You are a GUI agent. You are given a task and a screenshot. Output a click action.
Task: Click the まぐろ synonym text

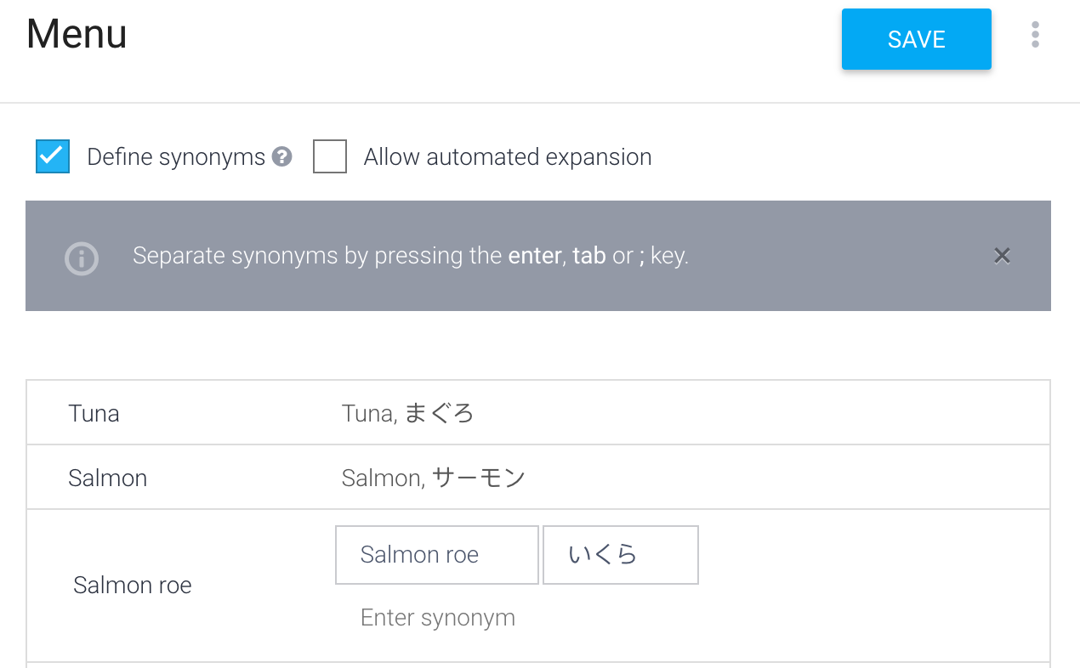click(439, 414)
